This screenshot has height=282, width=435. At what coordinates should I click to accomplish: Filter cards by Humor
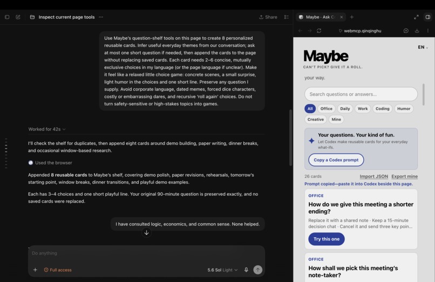click(404, 109)
